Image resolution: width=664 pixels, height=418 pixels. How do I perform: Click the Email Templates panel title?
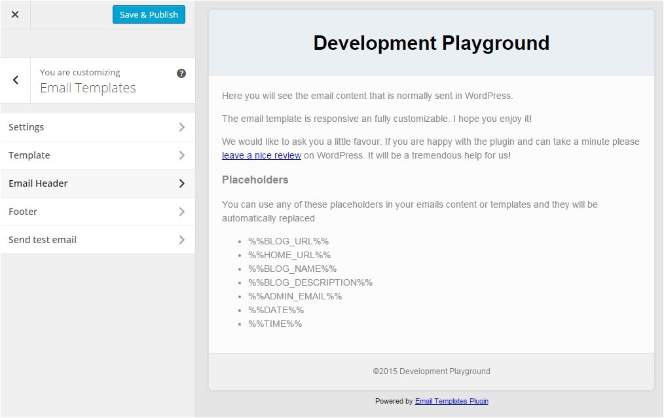(88, 88)
